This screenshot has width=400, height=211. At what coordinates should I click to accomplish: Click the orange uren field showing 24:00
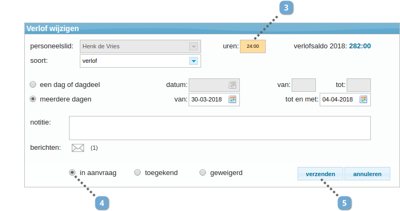coord(253,46)
